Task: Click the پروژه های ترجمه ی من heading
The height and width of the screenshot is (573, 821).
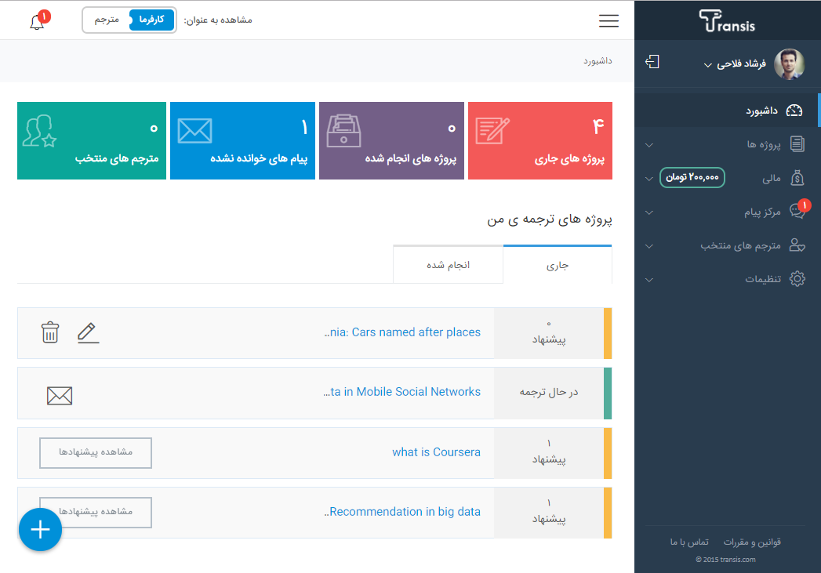Action: [x=549, y=219]
